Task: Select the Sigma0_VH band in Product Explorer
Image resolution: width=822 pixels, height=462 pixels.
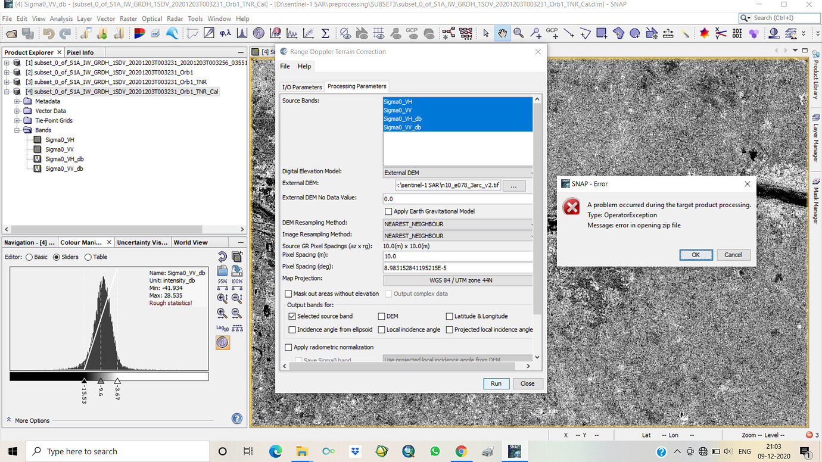Action: tap(59, 139)
